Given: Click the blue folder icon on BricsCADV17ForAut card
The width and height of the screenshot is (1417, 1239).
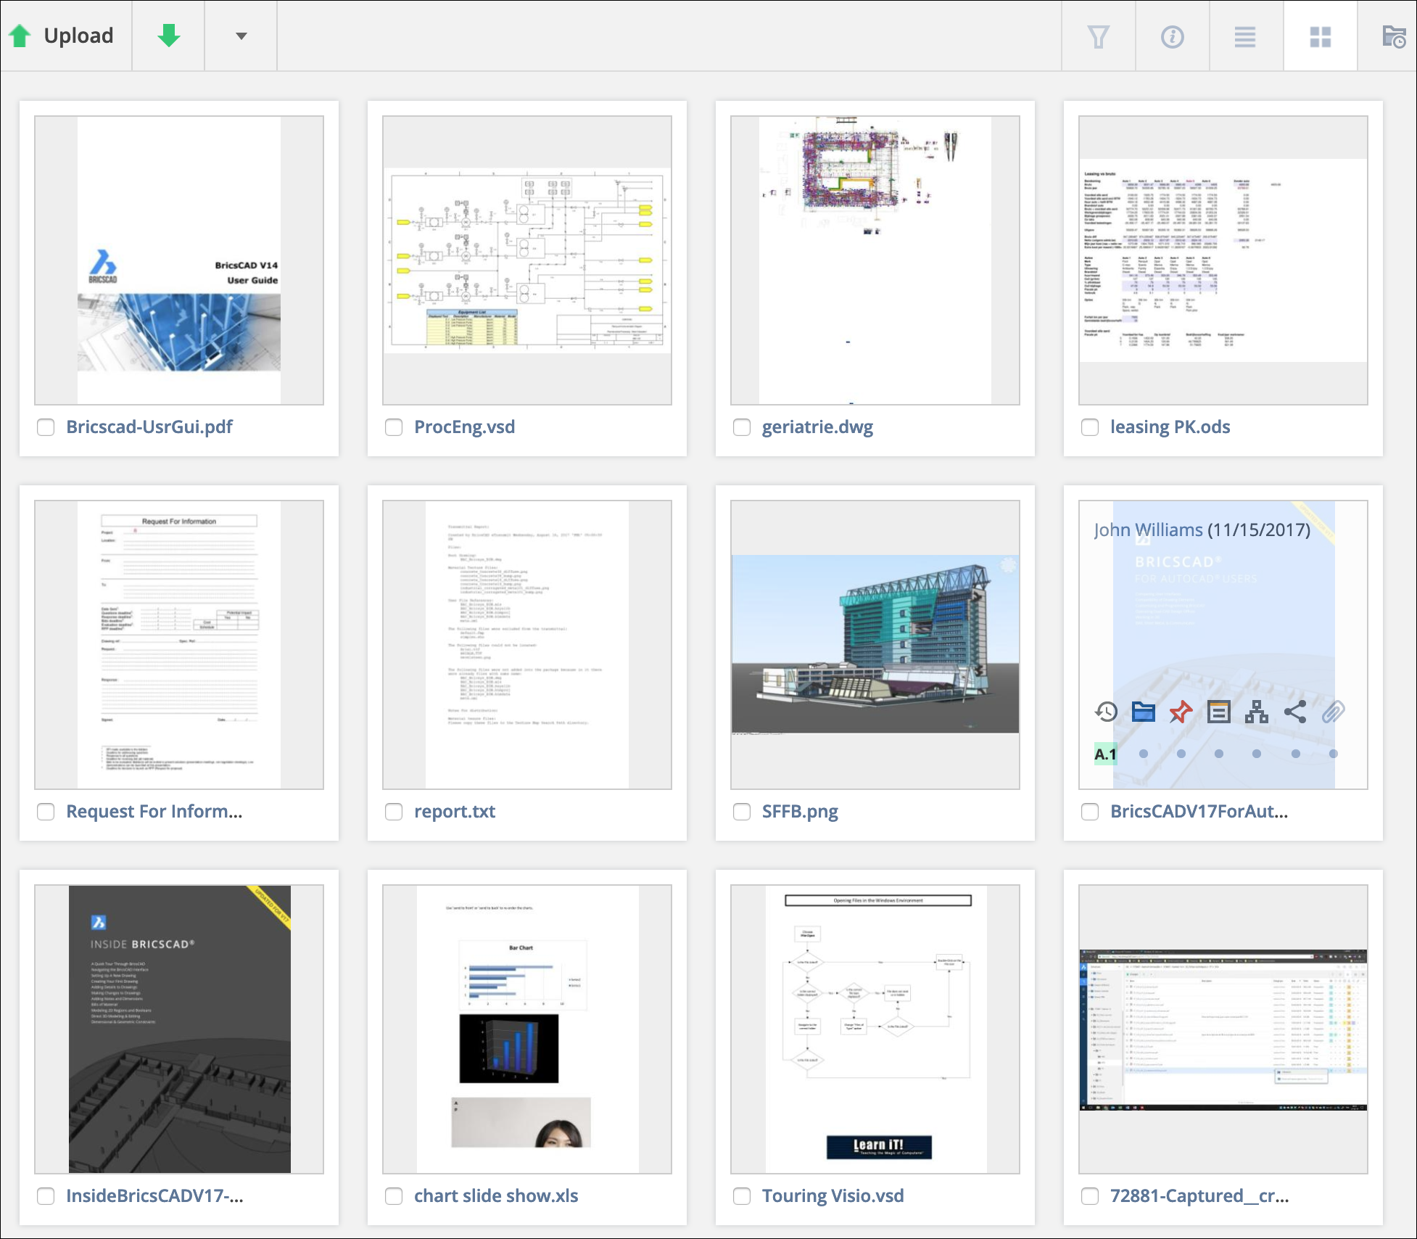Looking at the screenshot, I should (1144, 712).
